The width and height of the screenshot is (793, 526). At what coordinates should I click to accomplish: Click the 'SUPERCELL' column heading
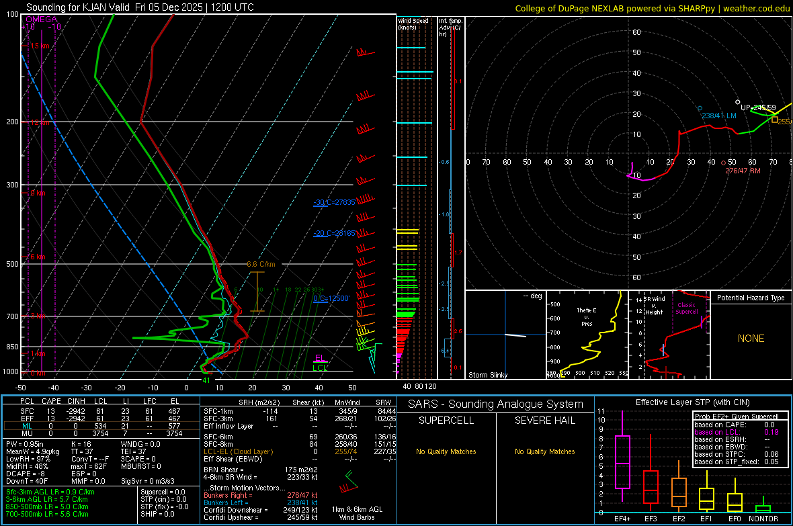coord(446,421)
